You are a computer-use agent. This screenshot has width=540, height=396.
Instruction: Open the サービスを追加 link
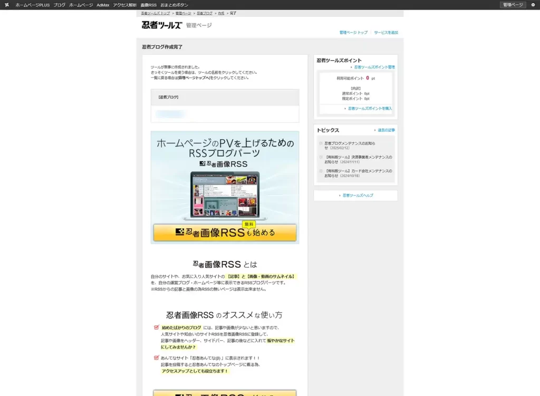(x=386, y=33)
